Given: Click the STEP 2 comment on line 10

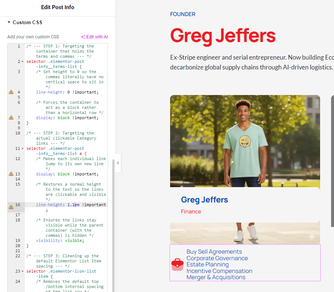Looking at the screenshot, I should tap(61, 139).
